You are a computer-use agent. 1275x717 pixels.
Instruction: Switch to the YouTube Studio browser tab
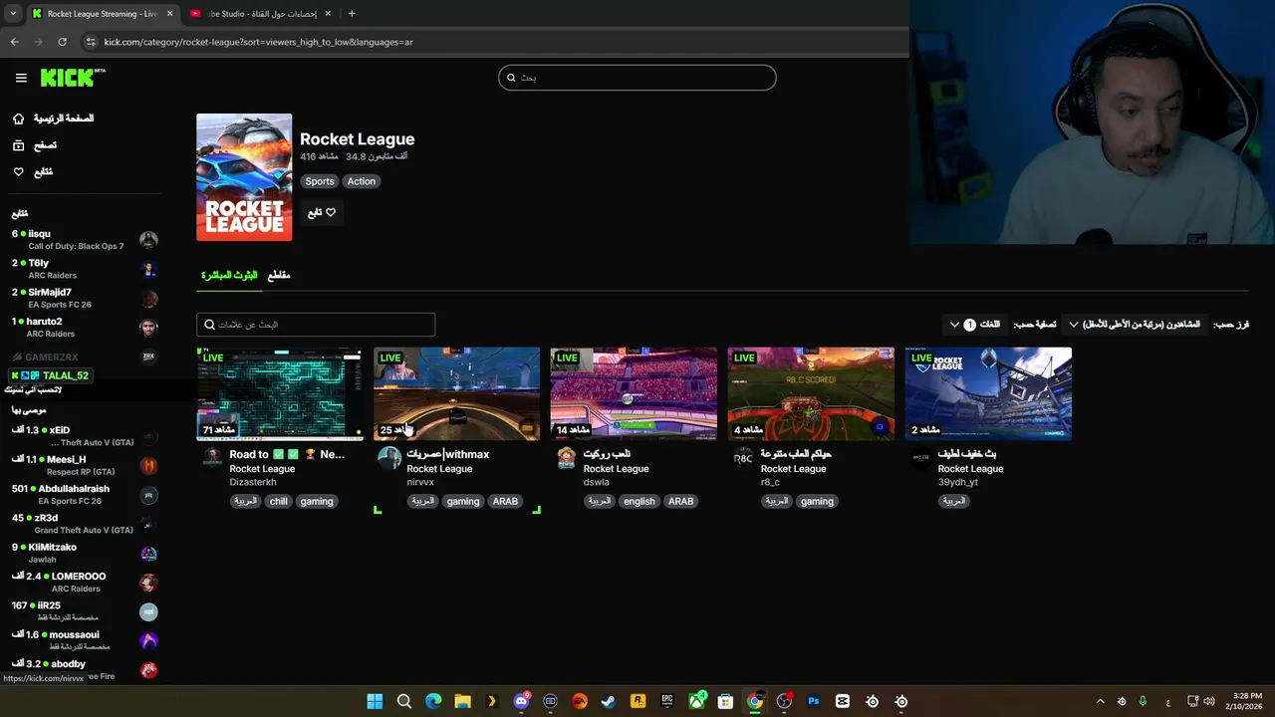point(261,14)
